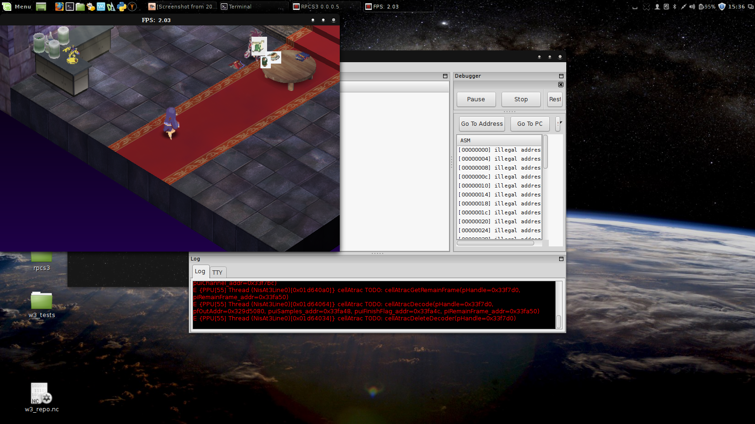Open the user account tray icon
The width and height of the screenshot is (755, 424).
tap(657, 7)
